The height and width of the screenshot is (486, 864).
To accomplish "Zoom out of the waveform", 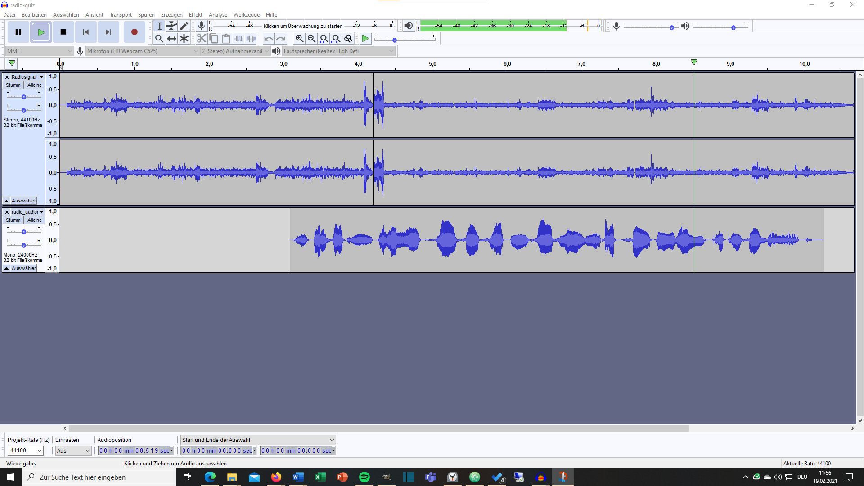I will pos(311,39).
